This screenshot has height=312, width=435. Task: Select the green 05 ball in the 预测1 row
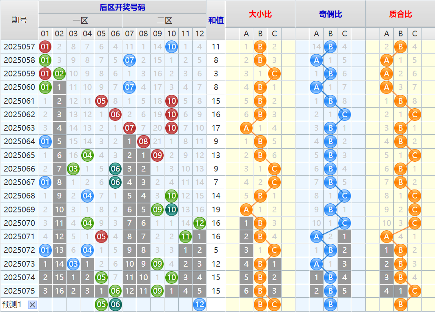click(x=101, y=305)
